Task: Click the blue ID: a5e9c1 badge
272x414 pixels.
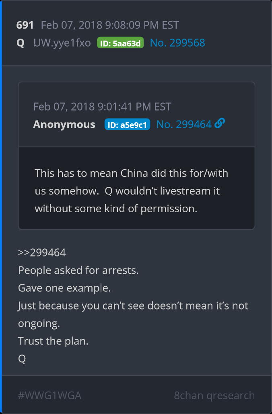Action: coord(127,124)
